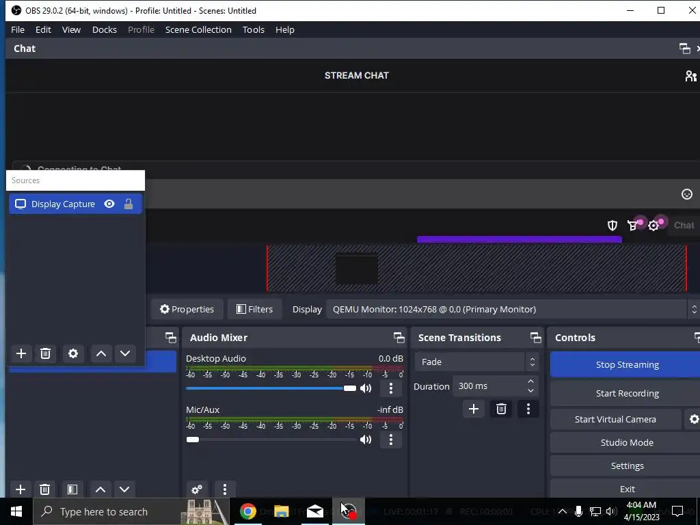Image resolution: width=700 pixels, height=525 pixels.
Task: Pop out the Scene Transitions dock
Action: [536, 338]
